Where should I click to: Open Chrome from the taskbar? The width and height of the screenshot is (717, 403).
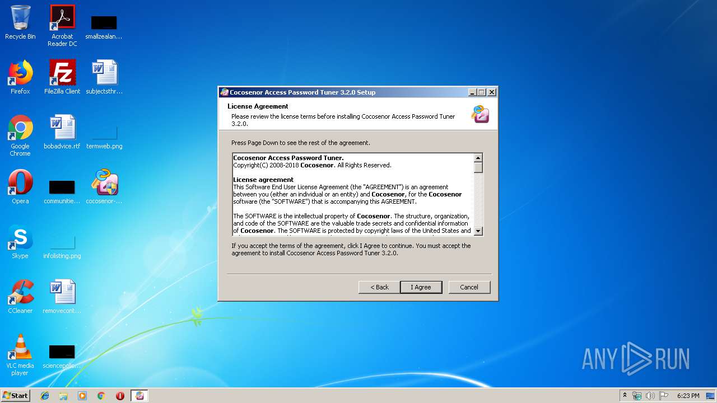tap(101, 396)
